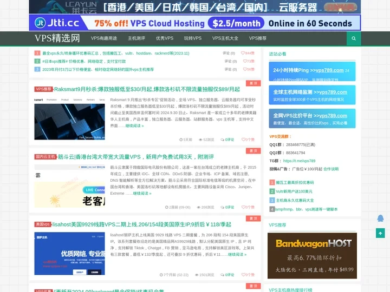Image resolution: width=390 pixels, height=292 pixels.
Task: Click 继续阅读 on lisahost excerpt
Action: [x=237, y=255]
